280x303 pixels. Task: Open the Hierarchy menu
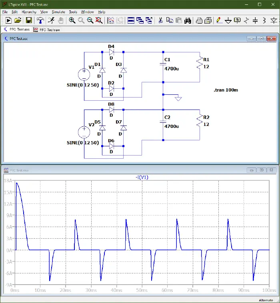[29, 12]
